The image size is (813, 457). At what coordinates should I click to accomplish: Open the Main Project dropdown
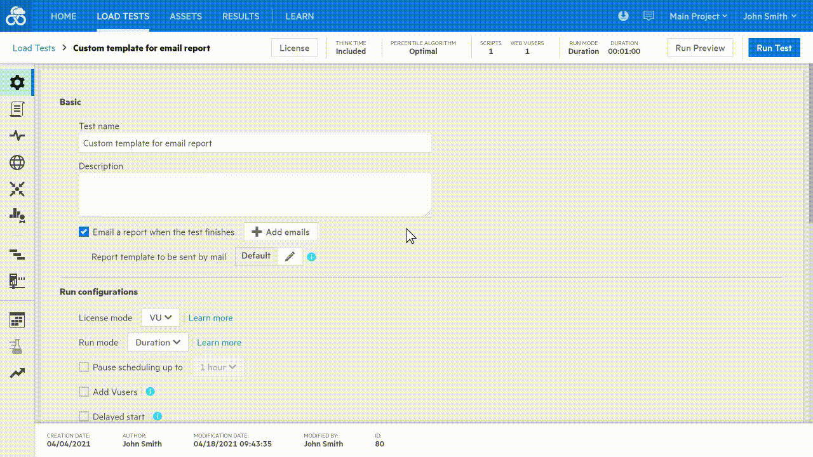697,16
